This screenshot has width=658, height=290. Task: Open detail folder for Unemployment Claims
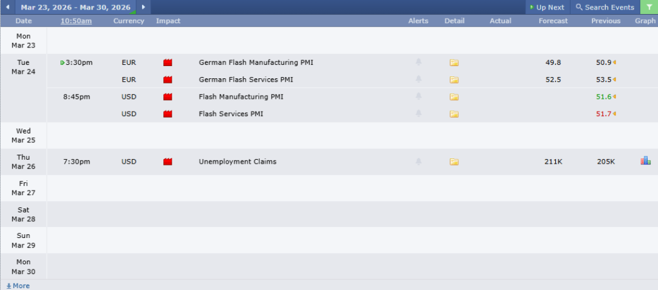pos(454,162)
